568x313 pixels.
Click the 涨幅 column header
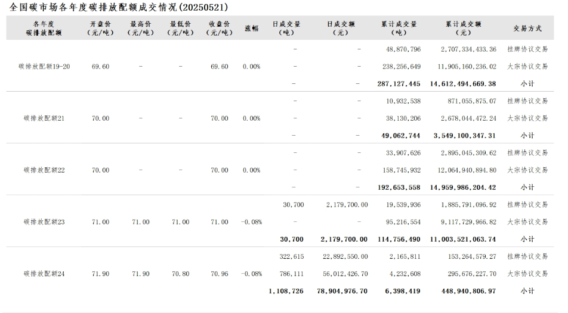tap(251, 28)
